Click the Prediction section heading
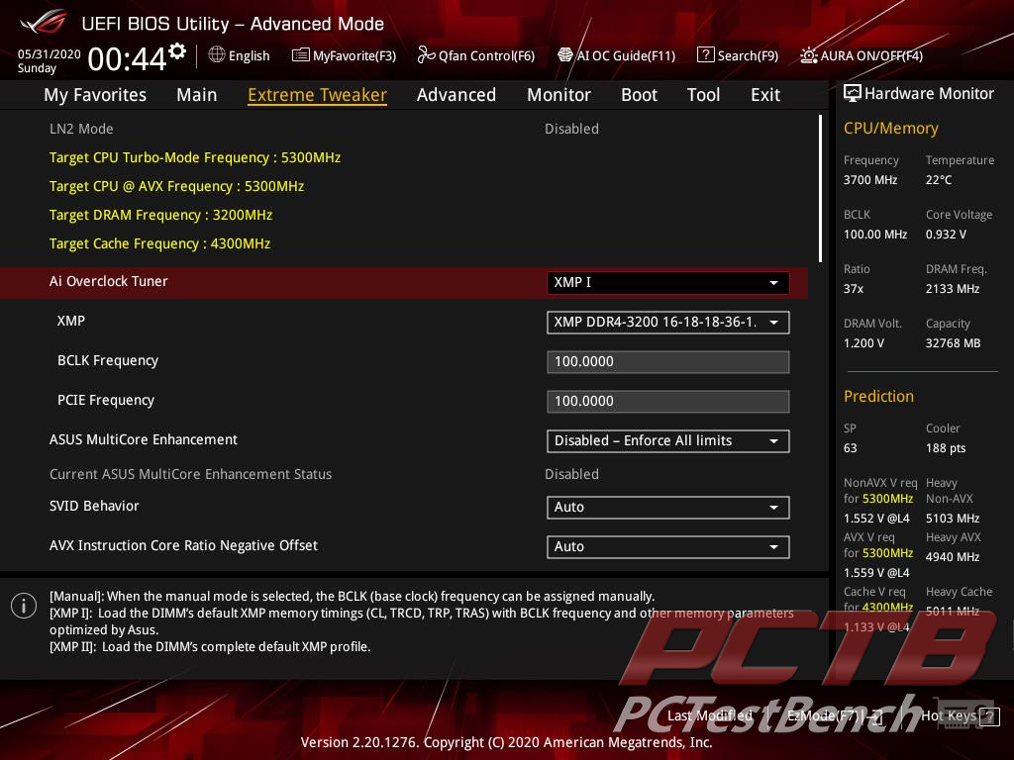1014x760 pixels. [x=878, y=396]
